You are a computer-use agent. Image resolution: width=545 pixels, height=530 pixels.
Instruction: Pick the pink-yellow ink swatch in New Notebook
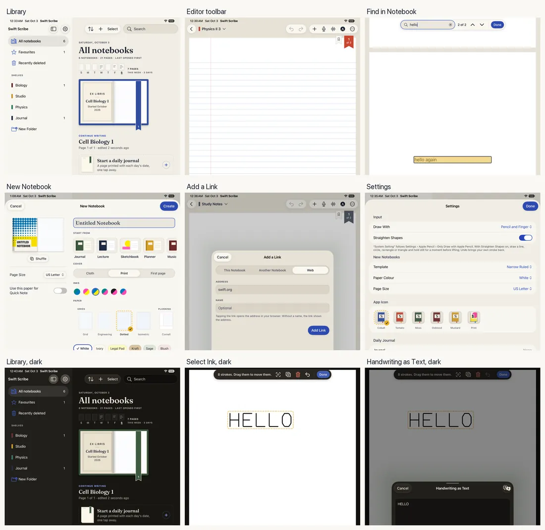pos(86,292)
